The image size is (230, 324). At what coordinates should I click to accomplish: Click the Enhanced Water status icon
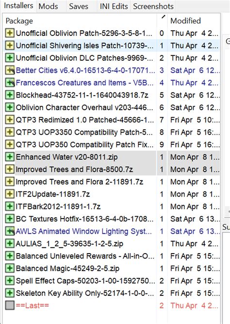click(x=10, y=157)
